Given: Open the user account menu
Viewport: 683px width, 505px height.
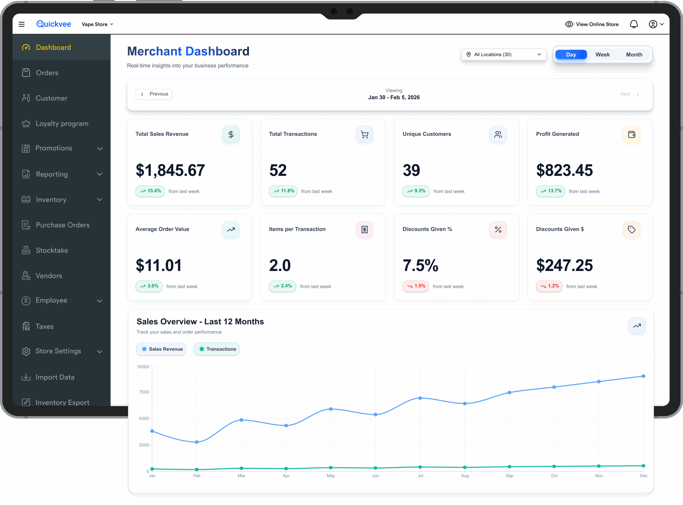Looking at the screenshot, I should coord(656,24).
